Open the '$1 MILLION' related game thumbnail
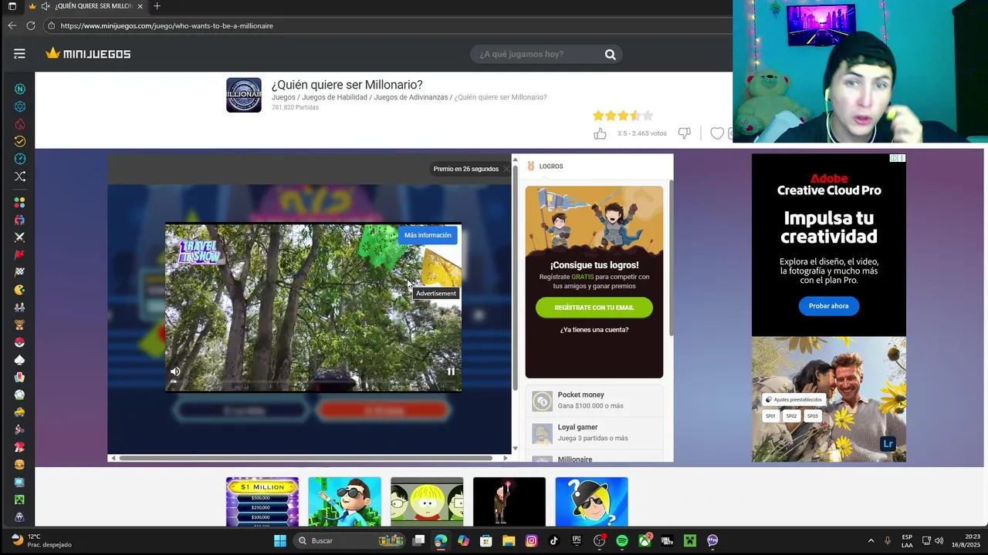This screenshot has width=988, height=555. 262,502
